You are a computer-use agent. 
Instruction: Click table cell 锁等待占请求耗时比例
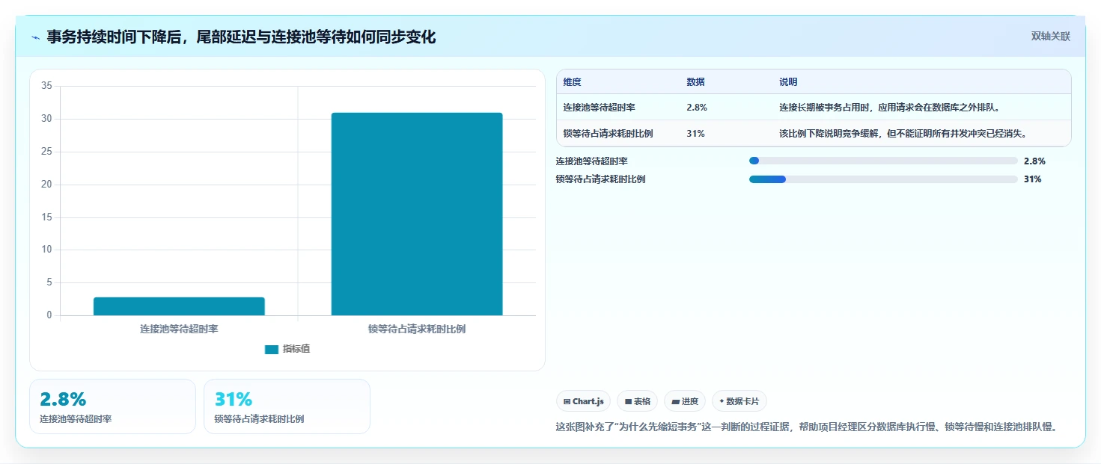[x=609, y=134]
